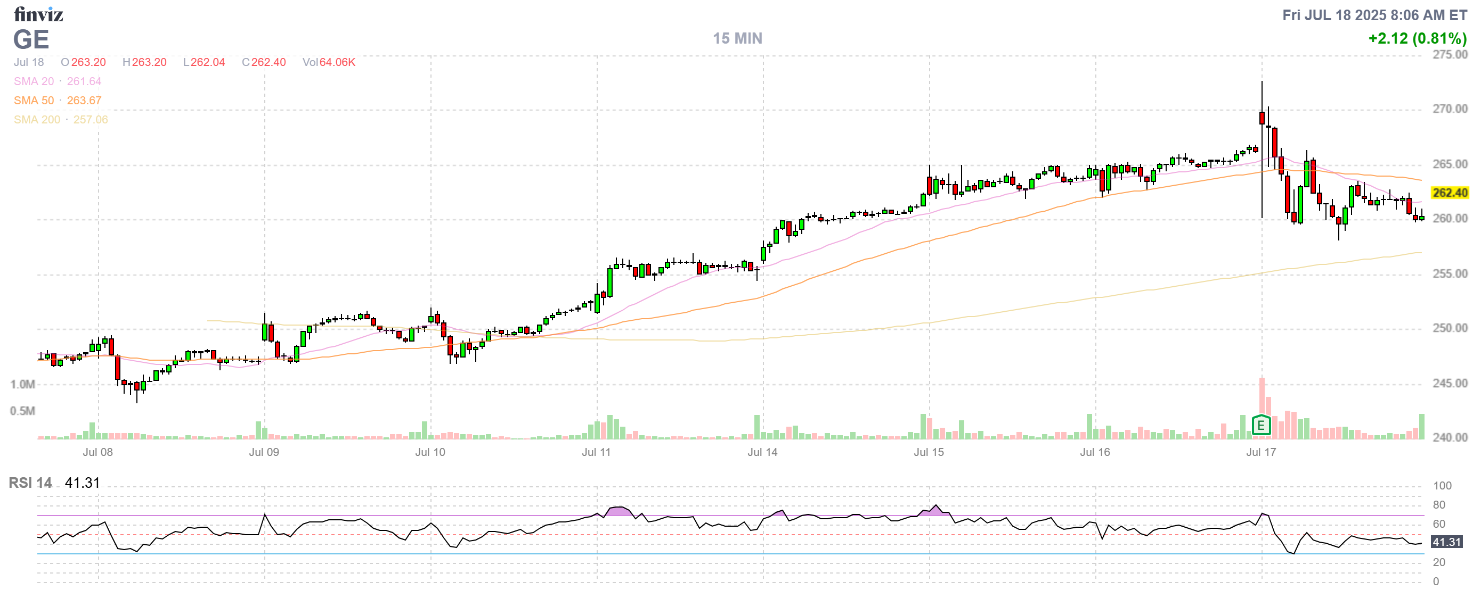
Task: Click the Jul 08 date axis label
Action: click(97, 452)
